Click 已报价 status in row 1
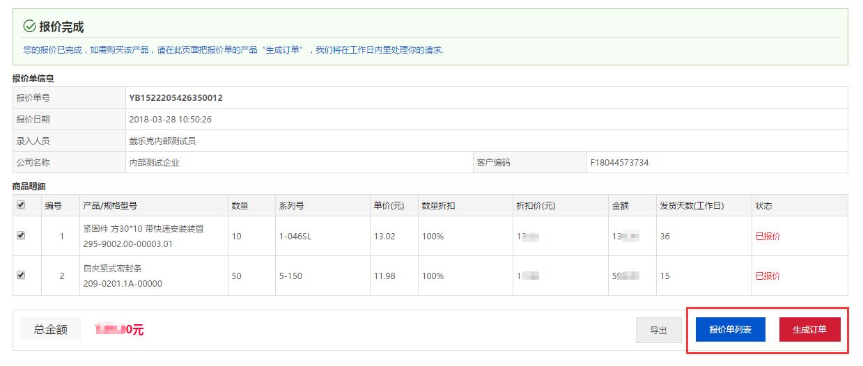This screenshot has width=863, height=366. [768, 237]
